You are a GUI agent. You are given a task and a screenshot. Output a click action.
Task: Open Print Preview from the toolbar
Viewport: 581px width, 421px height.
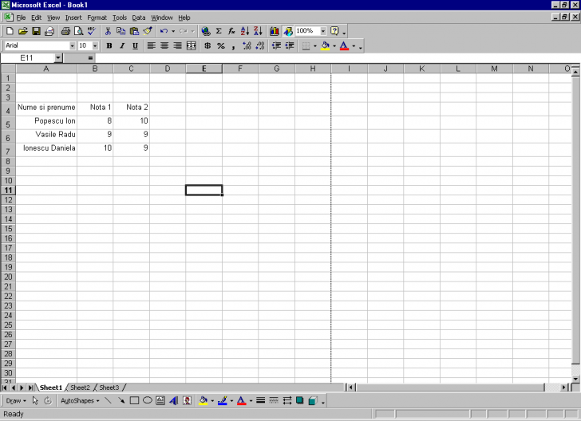(x=78, y=31)
